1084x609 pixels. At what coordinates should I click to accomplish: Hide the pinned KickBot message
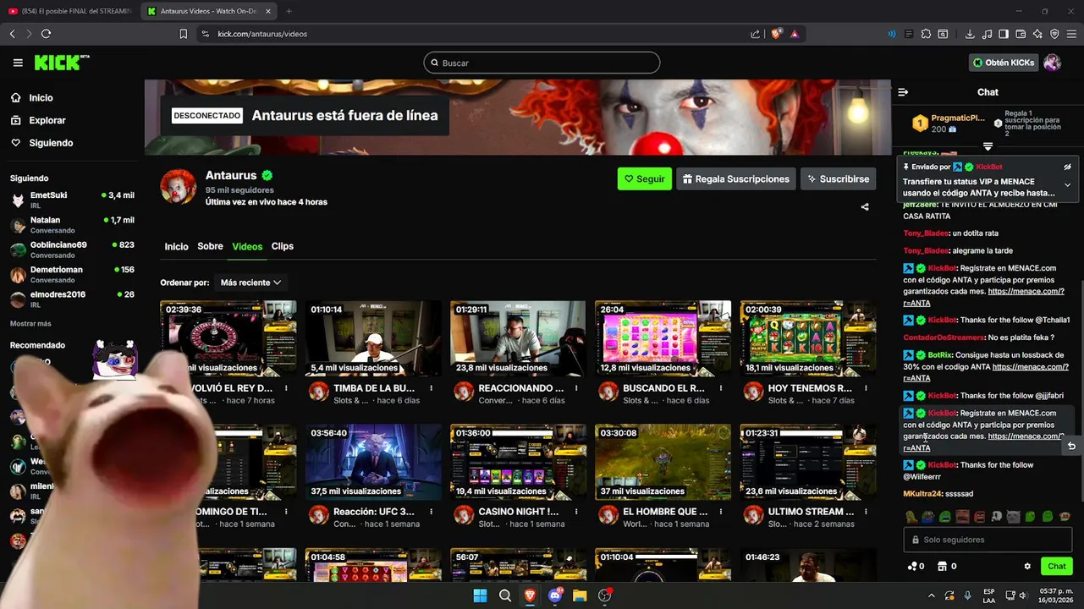pos(1067,167)
